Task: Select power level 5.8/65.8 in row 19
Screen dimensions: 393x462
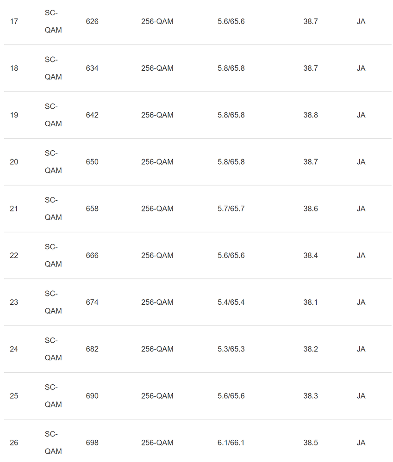Action: (x=231, y=115)
